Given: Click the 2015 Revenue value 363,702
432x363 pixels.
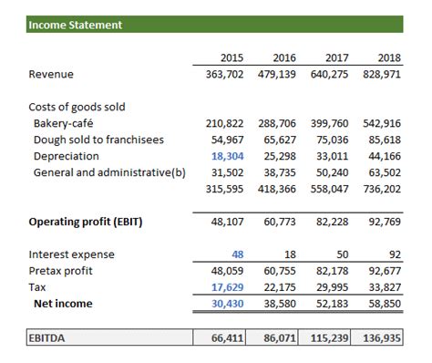Looking at the screenshot, I should 224,74.
